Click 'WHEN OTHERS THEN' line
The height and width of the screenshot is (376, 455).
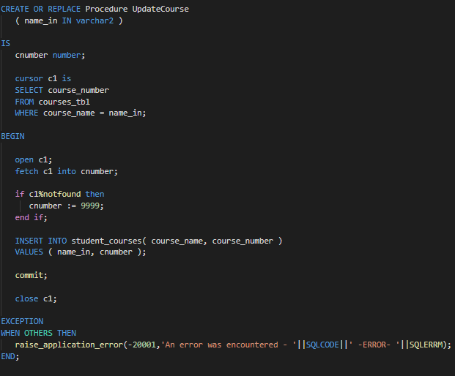pos(38,333)
